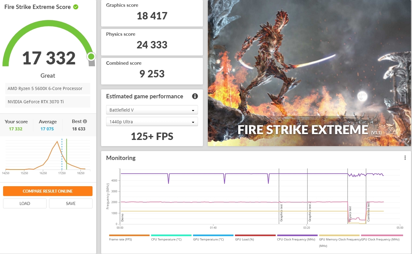Image resolution: width=412 pixels, height=254 pixels.
Task: Click the 125+ FPS estimate
Action: click(x=152, y=136)
